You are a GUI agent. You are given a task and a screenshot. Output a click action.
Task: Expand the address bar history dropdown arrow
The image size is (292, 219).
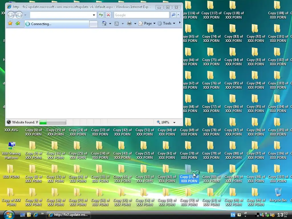[x=94, y=15]
